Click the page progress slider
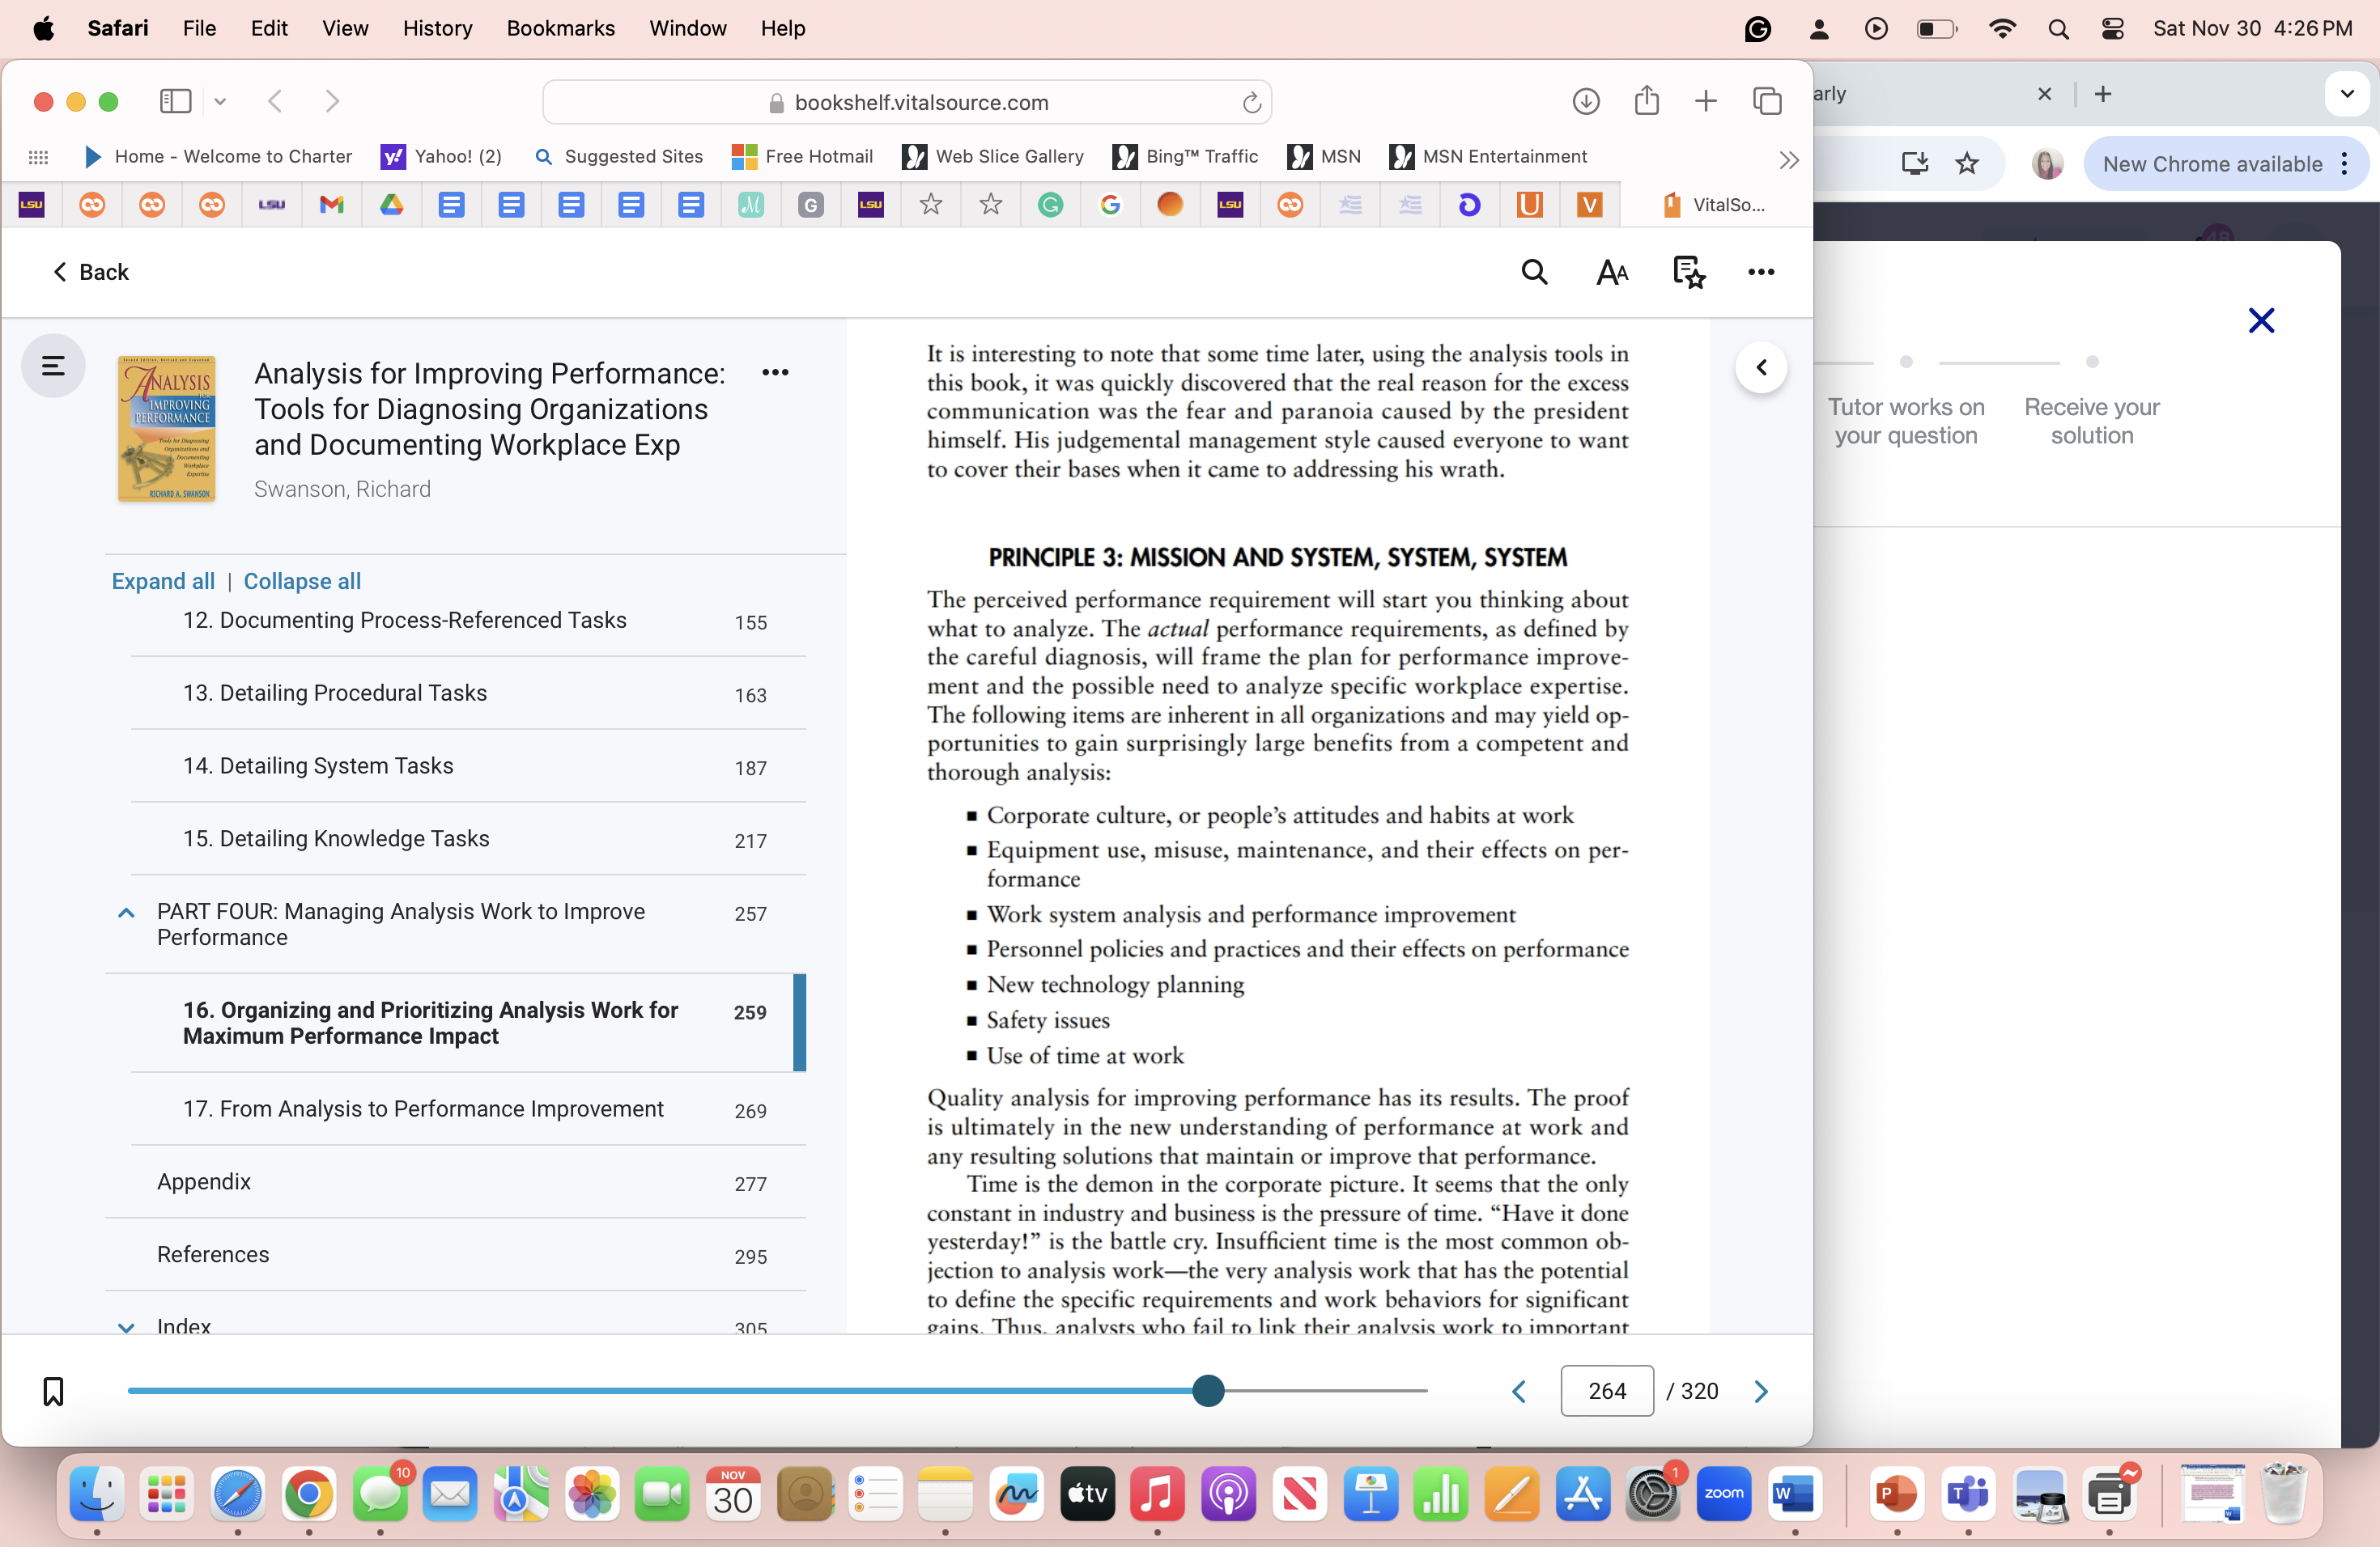This screenshot has height=1547, width=2380. point(1207,1390)
